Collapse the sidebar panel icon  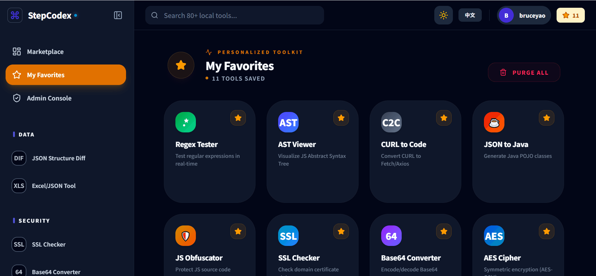point(118,15)
